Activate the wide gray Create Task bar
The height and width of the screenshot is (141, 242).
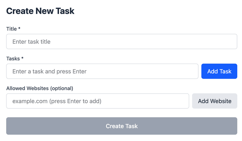tap(121, 126)
